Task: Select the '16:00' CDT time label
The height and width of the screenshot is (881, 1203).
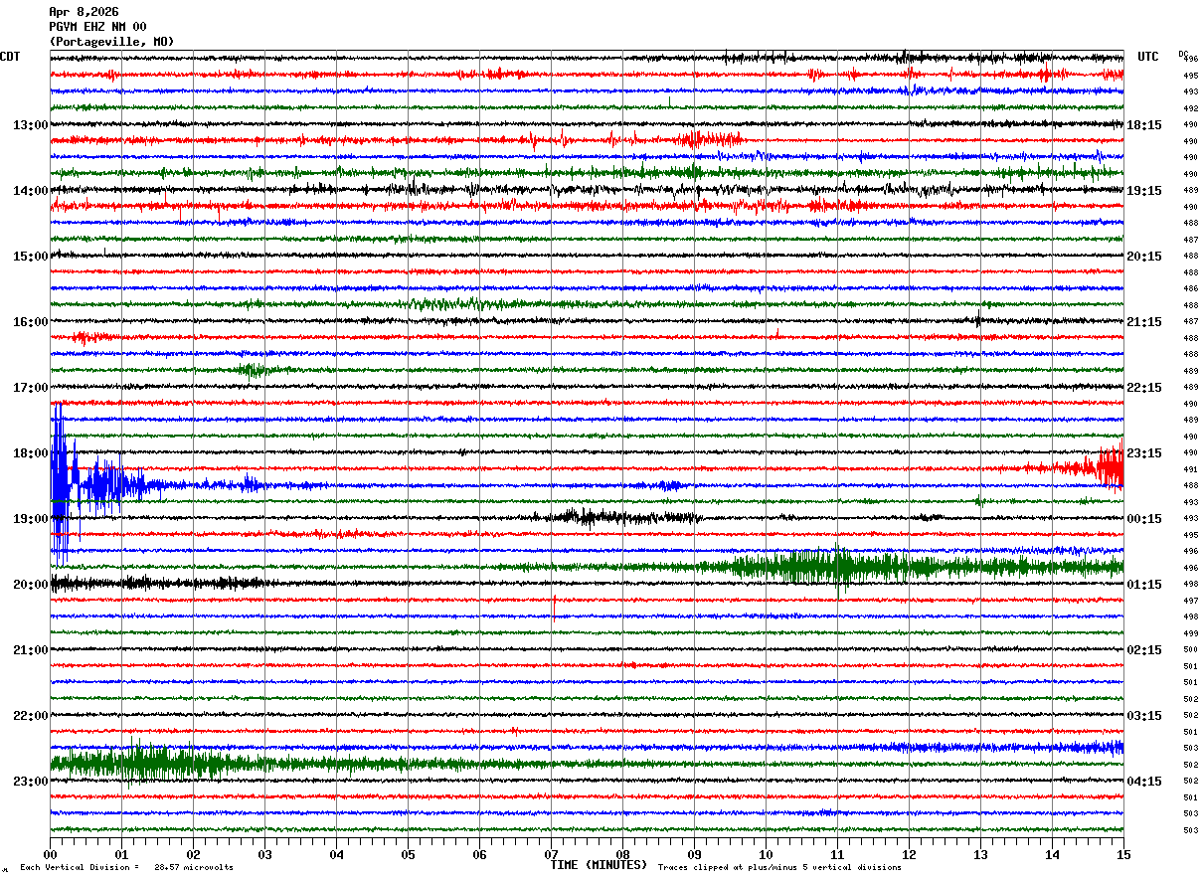Action: [x=31, y=322]
